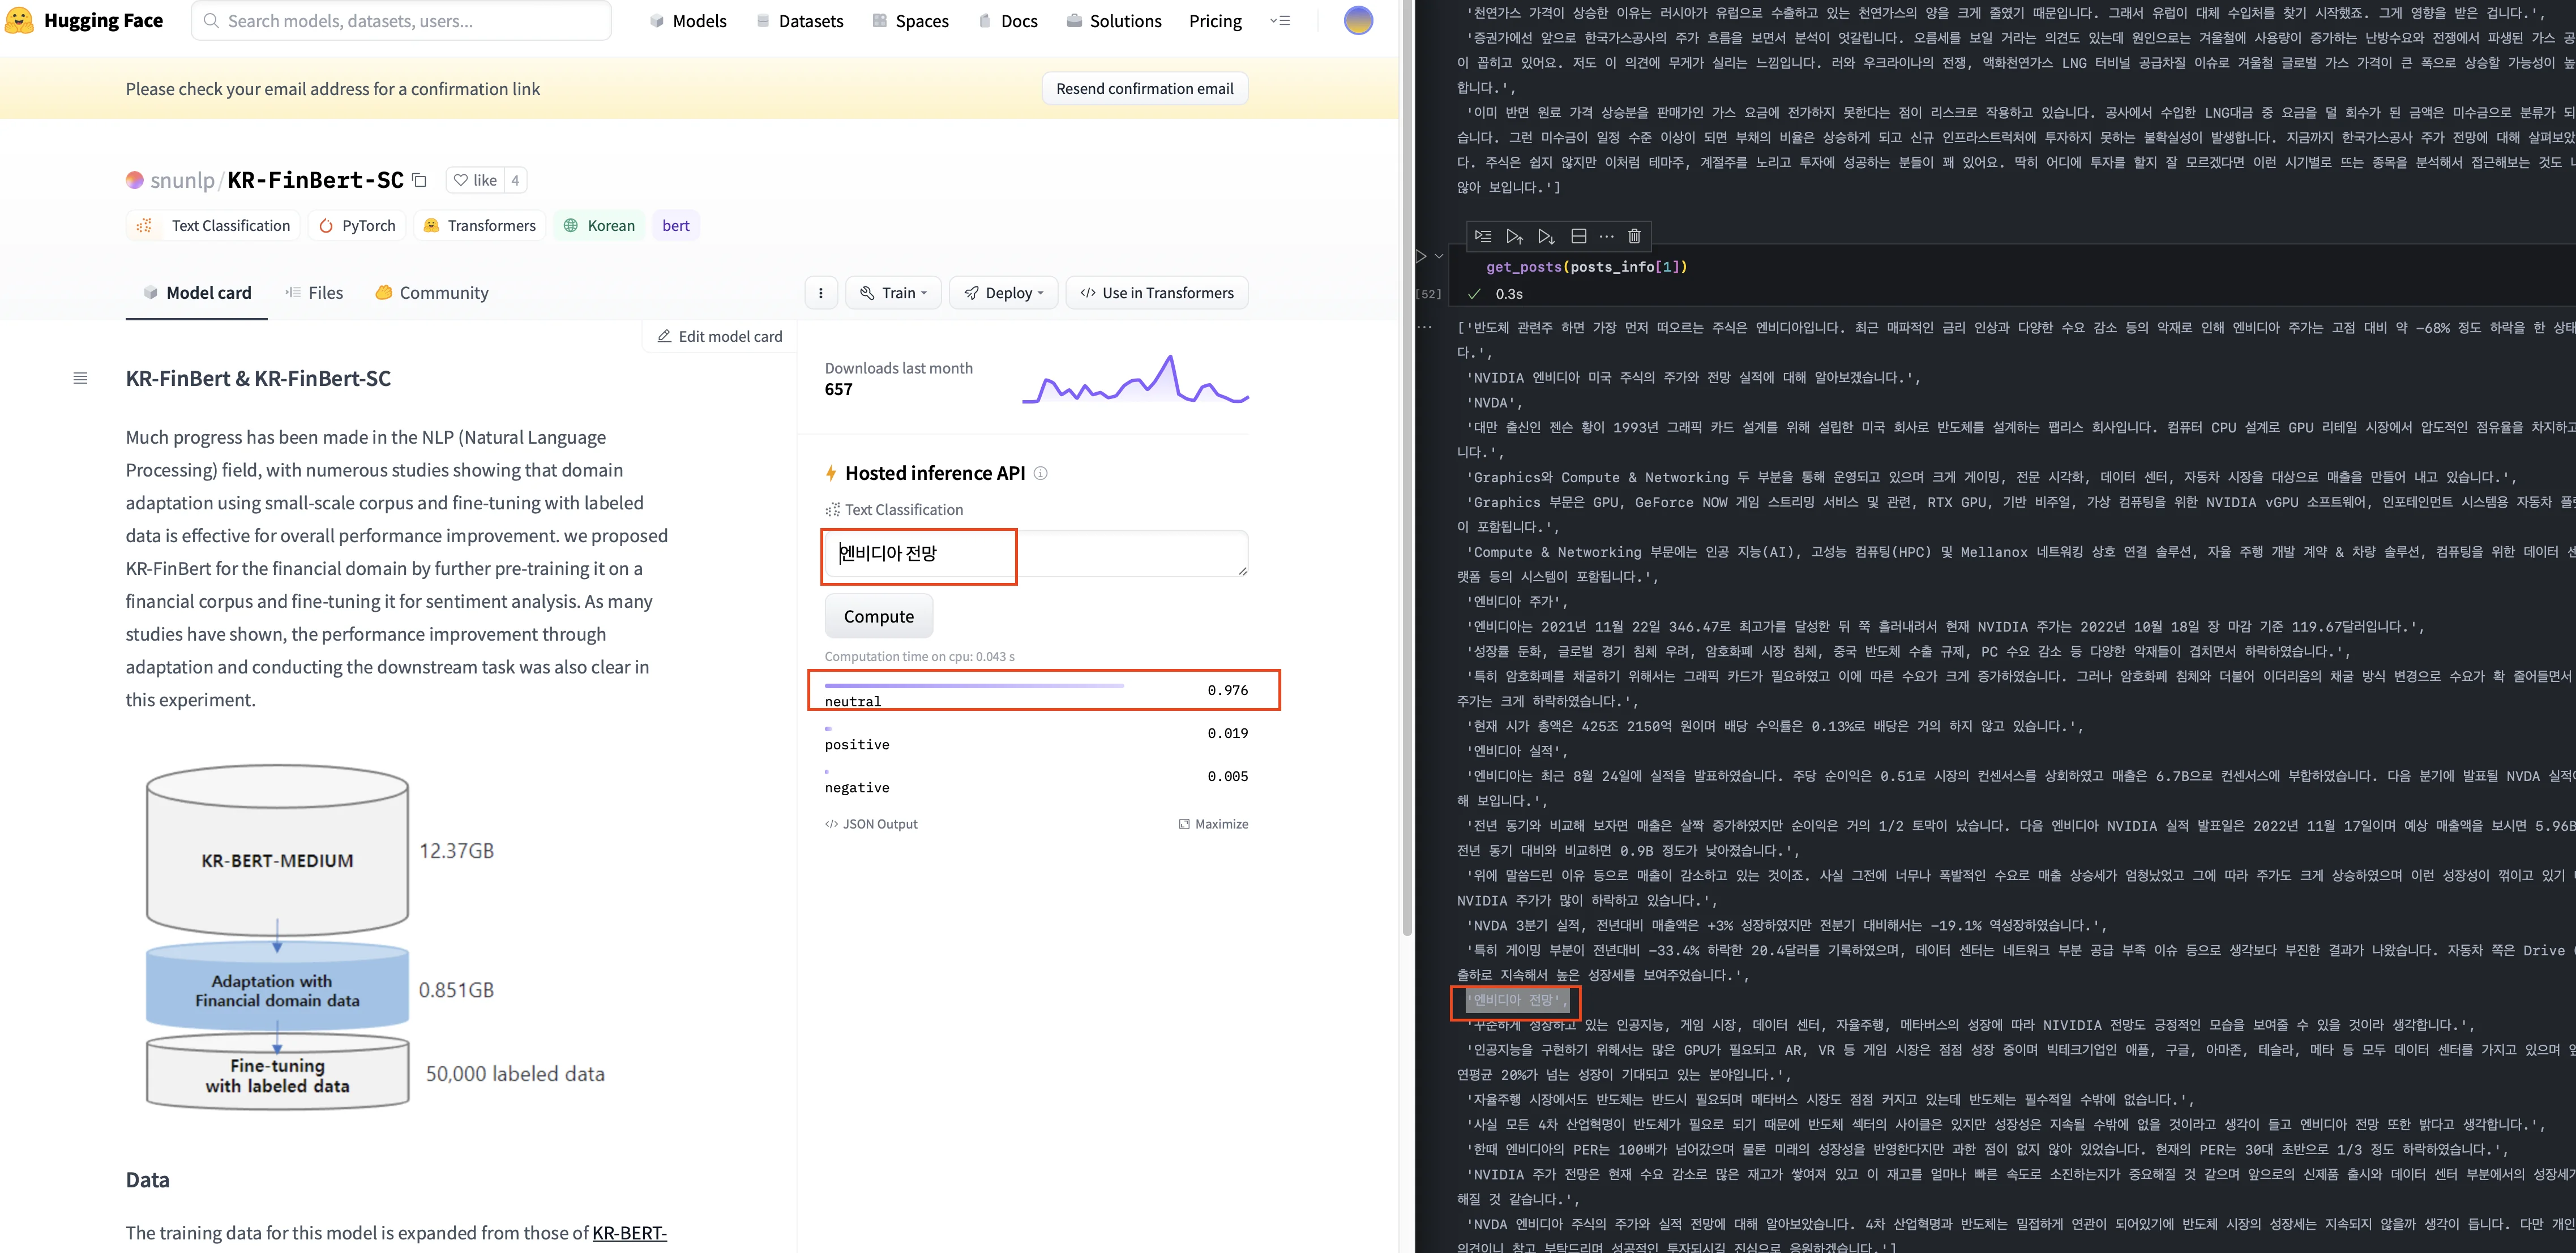2576x1253 pixels.
Task: Execute cells above this cell
Action: [x=1514, y=236]
